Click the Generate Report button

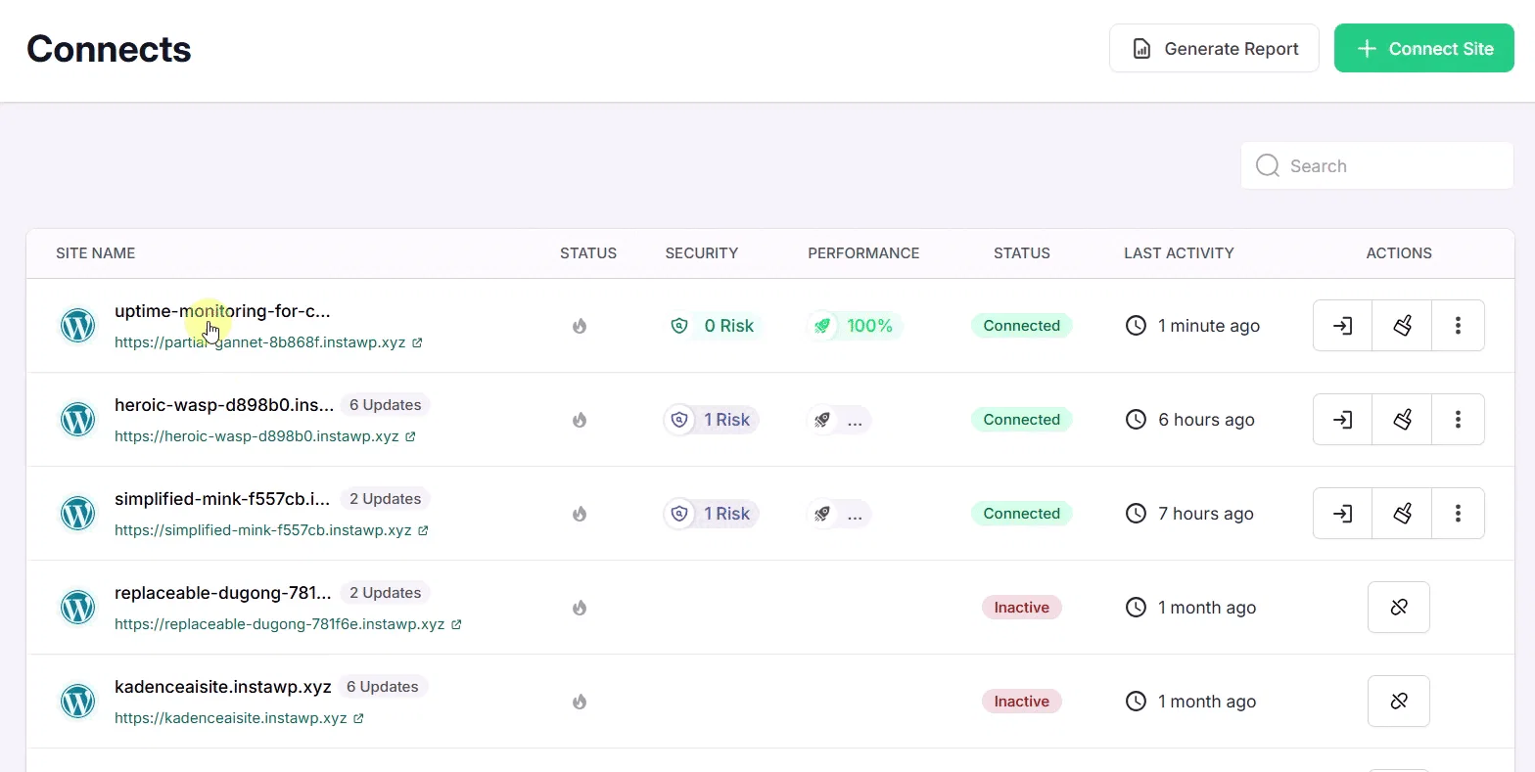click(1214, 49)
